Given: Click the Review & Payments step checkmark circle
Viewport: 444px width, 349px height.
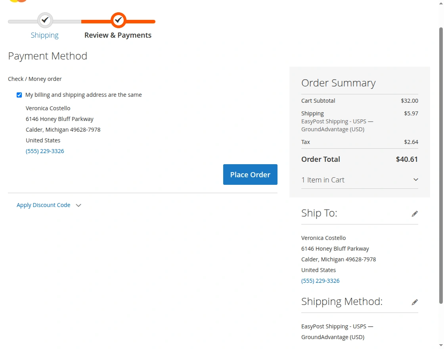Looking at the screenshot, I should coord(119,20).
